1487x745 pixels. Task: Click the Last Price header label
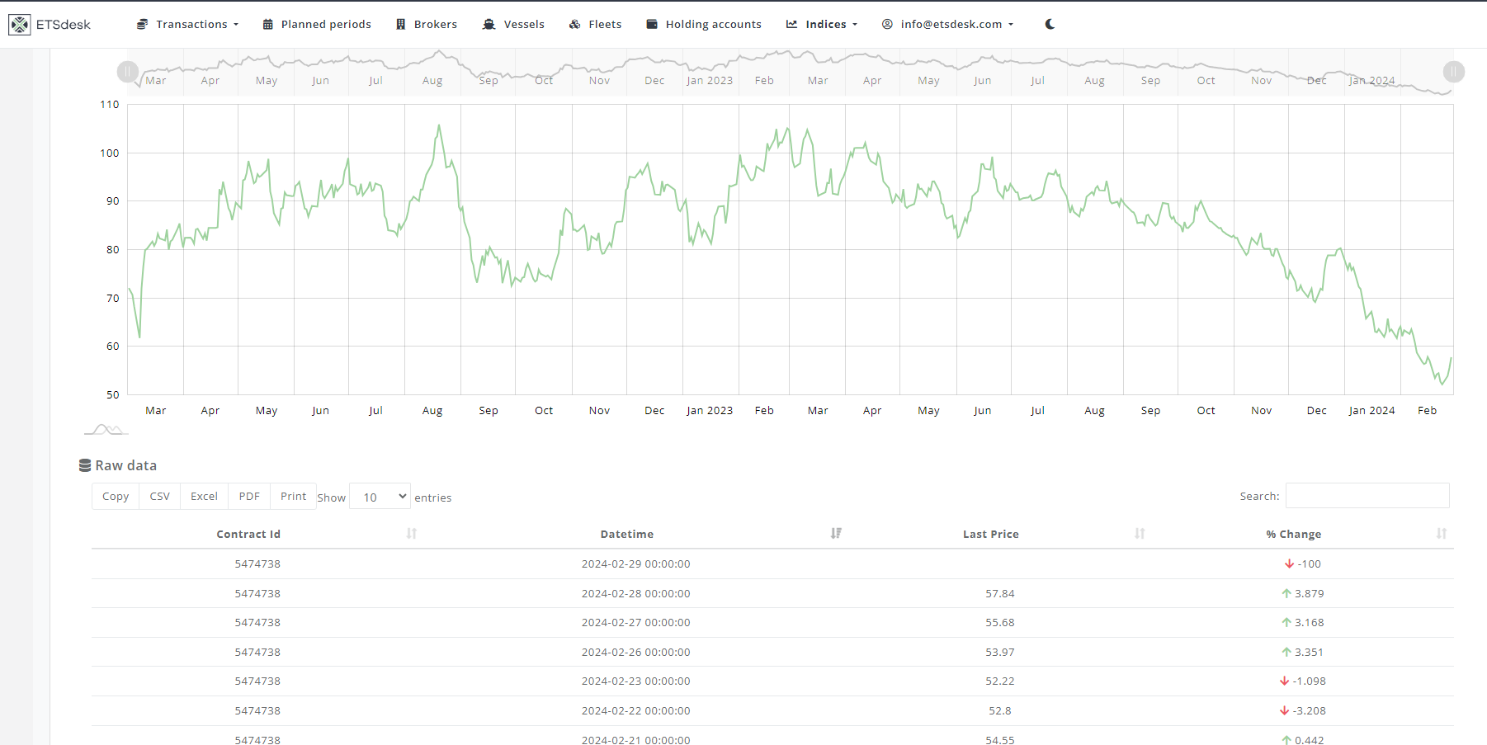991,534
